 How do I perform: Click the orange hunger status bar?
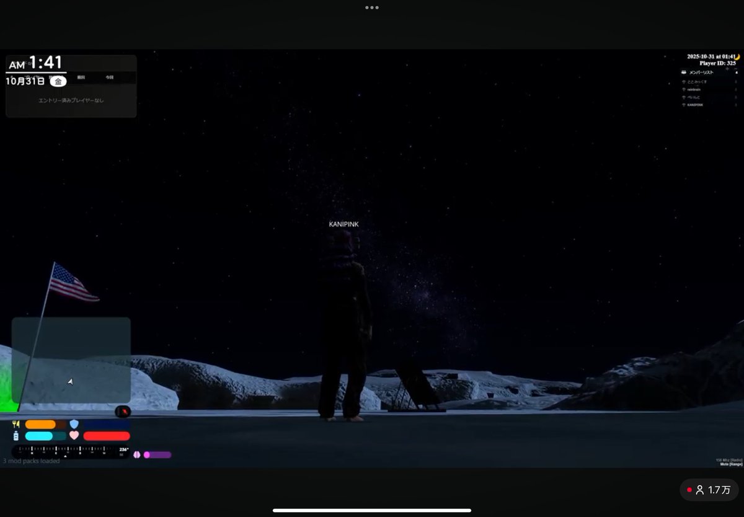(45, 425)
